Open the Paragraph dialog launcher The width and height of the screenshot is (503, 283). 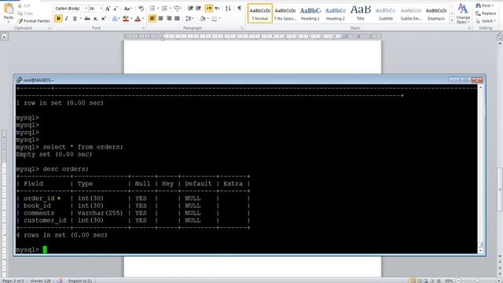coord(242,28)
